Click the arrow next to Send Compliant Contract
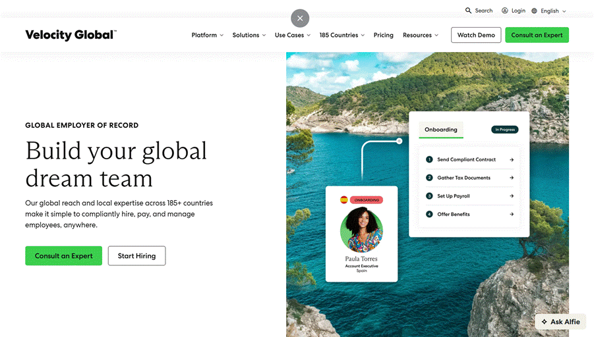Screen dimensions: 594x337 coord(512,160)
